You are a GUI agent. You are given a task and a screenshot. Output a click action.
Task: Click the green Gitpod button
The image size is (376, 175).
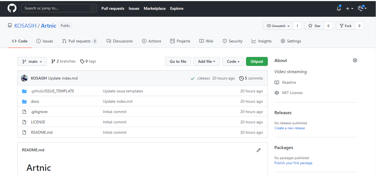tap(257, 61)
